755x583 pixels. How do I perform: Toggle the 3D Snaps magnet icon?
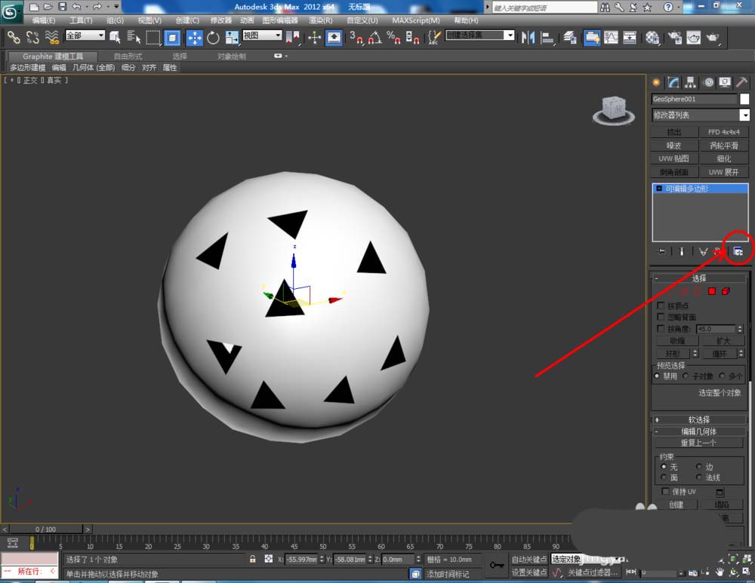coord(356,37)
